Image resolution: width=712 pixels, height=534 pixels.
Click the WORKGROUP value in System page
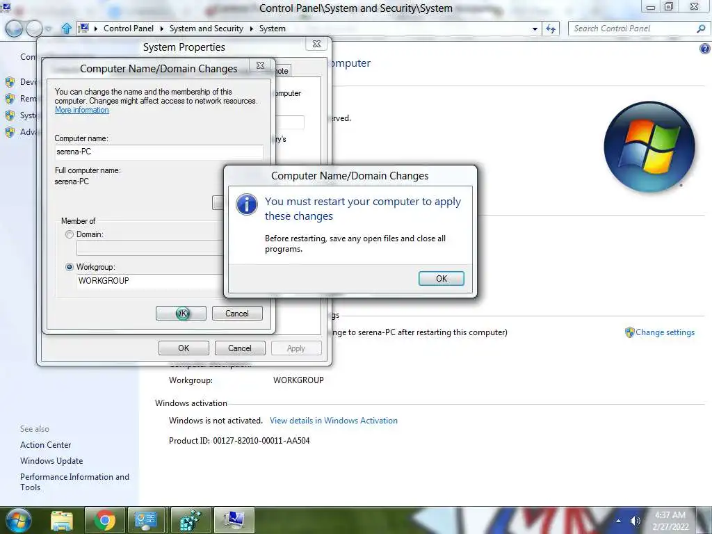[298, 380]
